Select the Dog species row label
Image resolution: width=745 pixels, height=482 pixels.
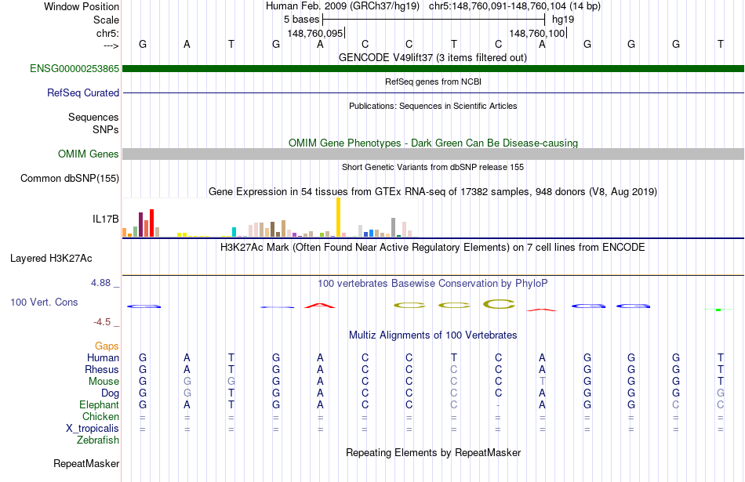[110, 393]
